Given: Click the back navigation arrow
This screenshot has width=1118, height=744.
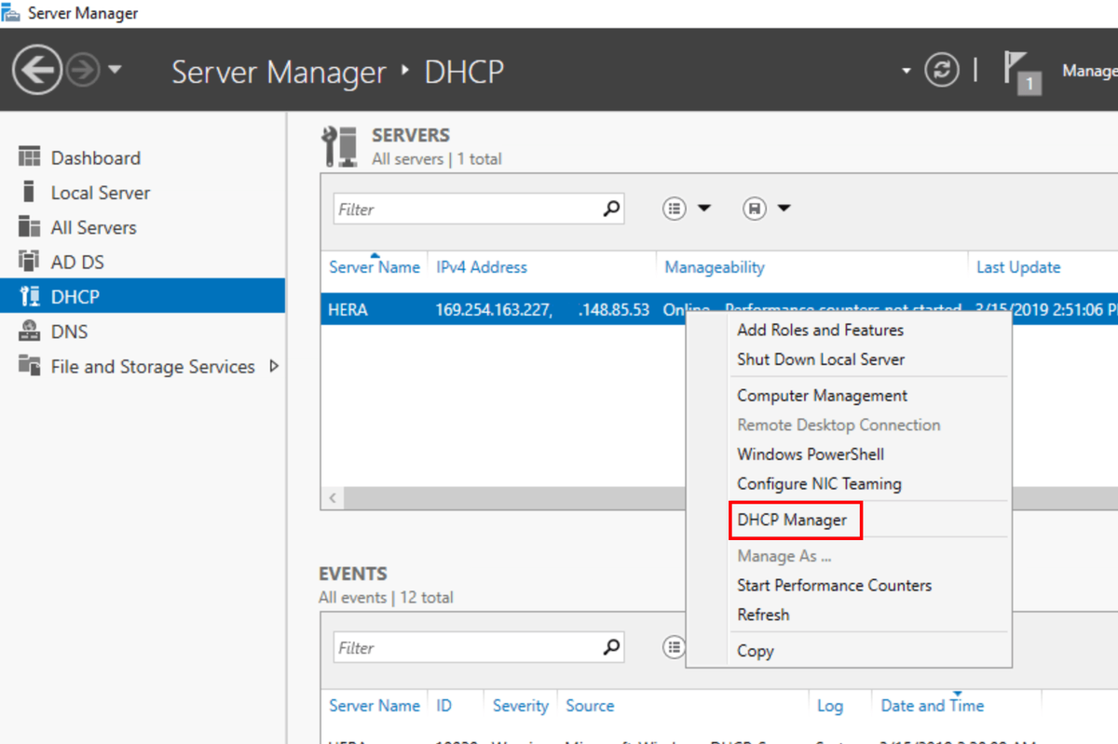Looking at the screenshot, I should [x=35, y=70].
